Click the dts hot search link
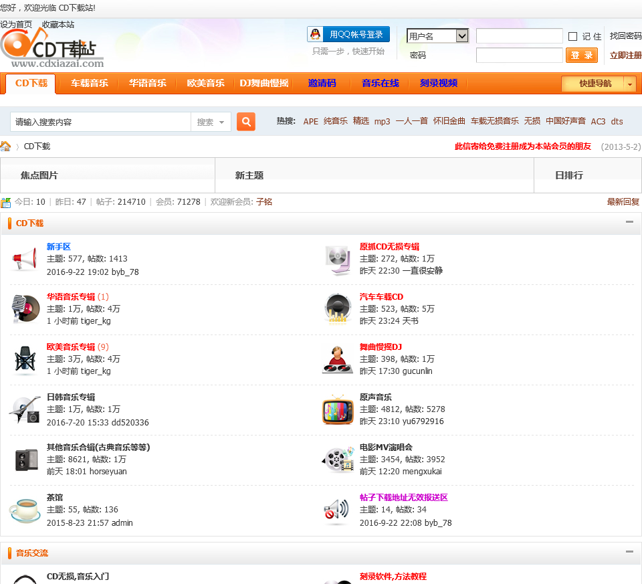The image size is (642, 584). click(x=617, y=121)
